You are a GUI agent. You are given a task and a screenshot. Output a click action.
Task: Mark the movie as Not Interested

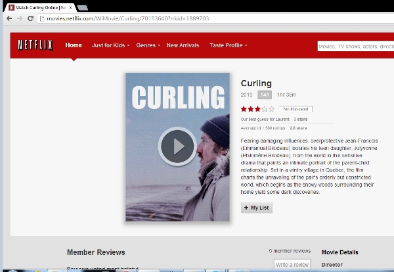point(295,109)
